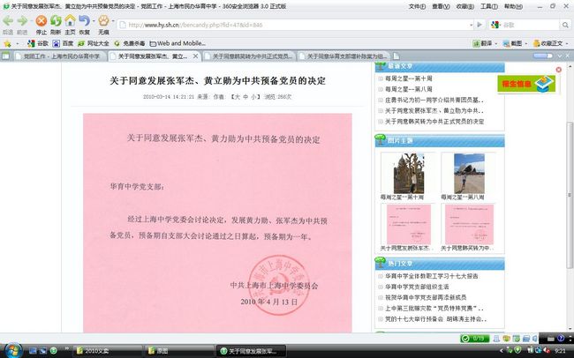
Task: Expand 恢复 dropdown arrow
Action: tap(94, 21)
